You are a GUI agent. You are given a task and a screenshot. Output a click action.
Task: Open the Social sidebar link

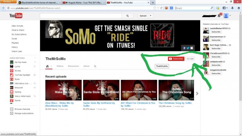pos(14,39)
